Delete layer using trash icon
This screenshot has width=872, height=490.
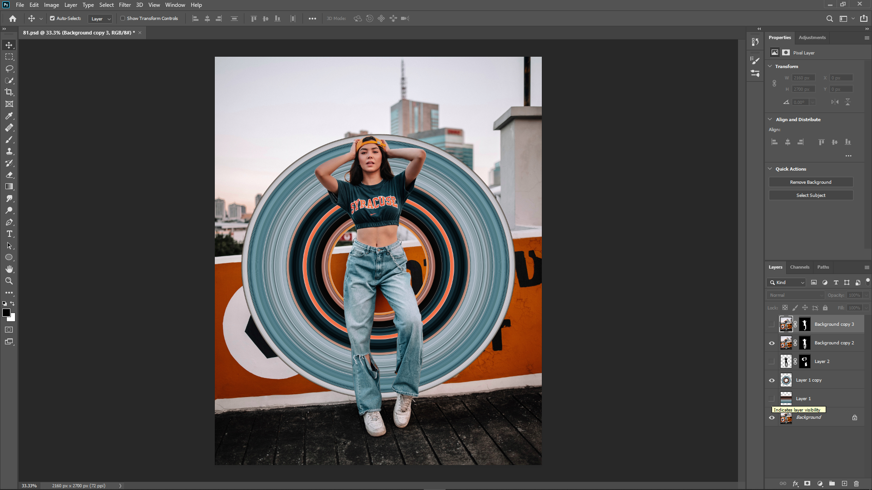coord(857,484)
